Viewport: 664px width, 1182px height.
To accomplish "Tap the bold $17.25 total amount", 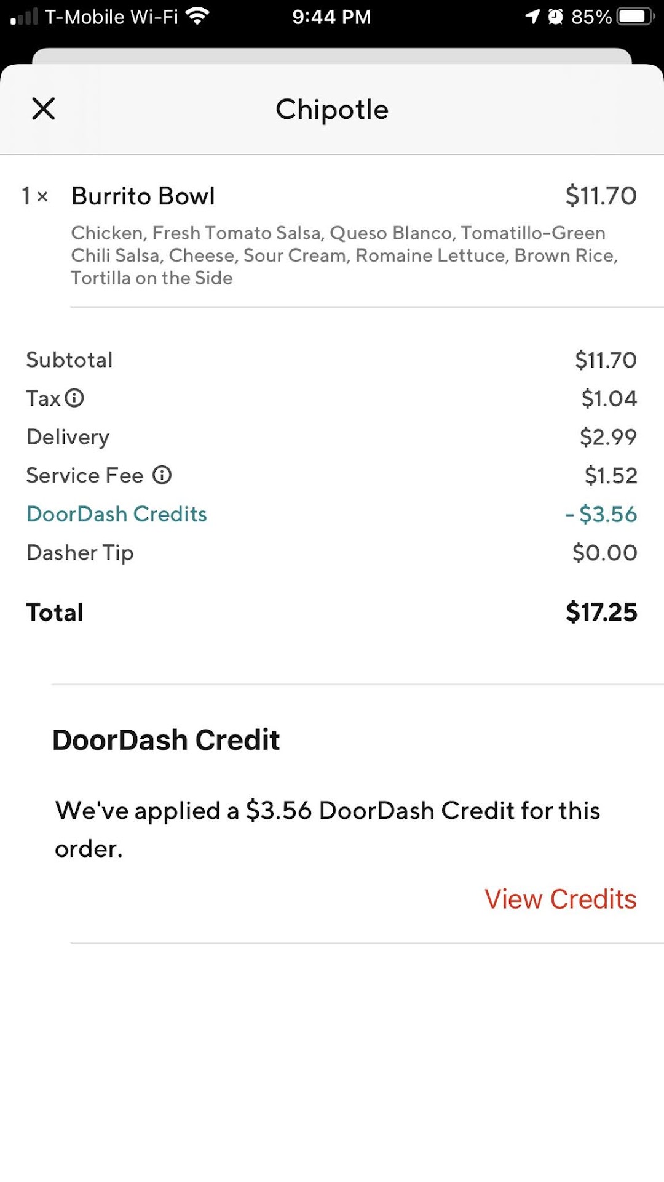I will pyautogui.click(x=601, y=612).
